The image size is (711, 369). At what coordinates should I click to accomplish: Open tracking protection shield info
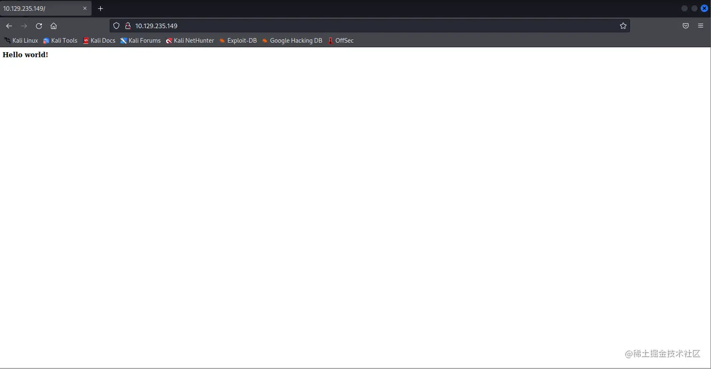pyautogui.click(x=116, y=26)
